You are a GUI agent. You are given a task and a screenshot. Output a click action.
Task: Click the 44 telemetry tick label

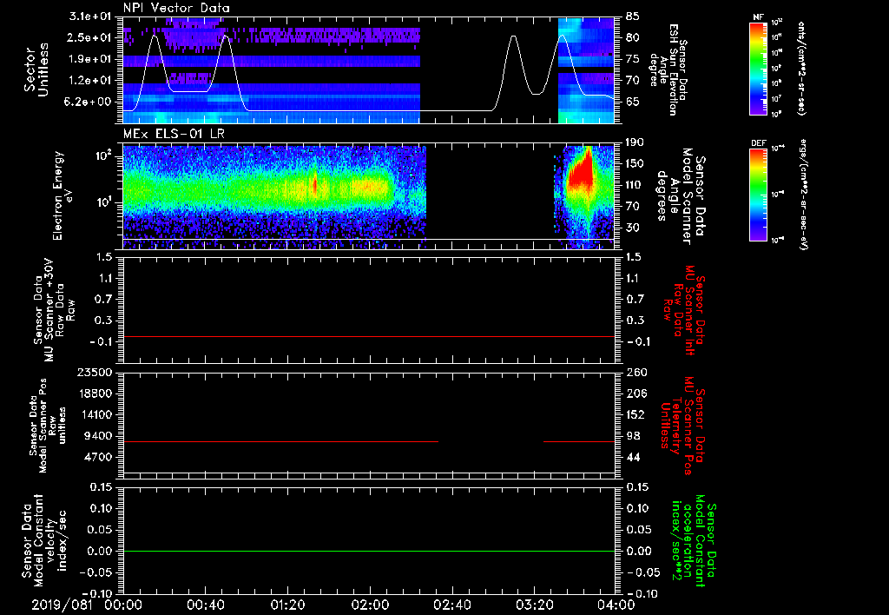633,457
